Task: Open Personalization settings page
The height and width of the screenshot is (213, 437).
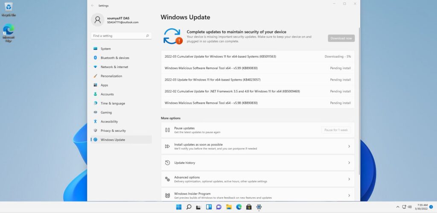Action: 121,76
